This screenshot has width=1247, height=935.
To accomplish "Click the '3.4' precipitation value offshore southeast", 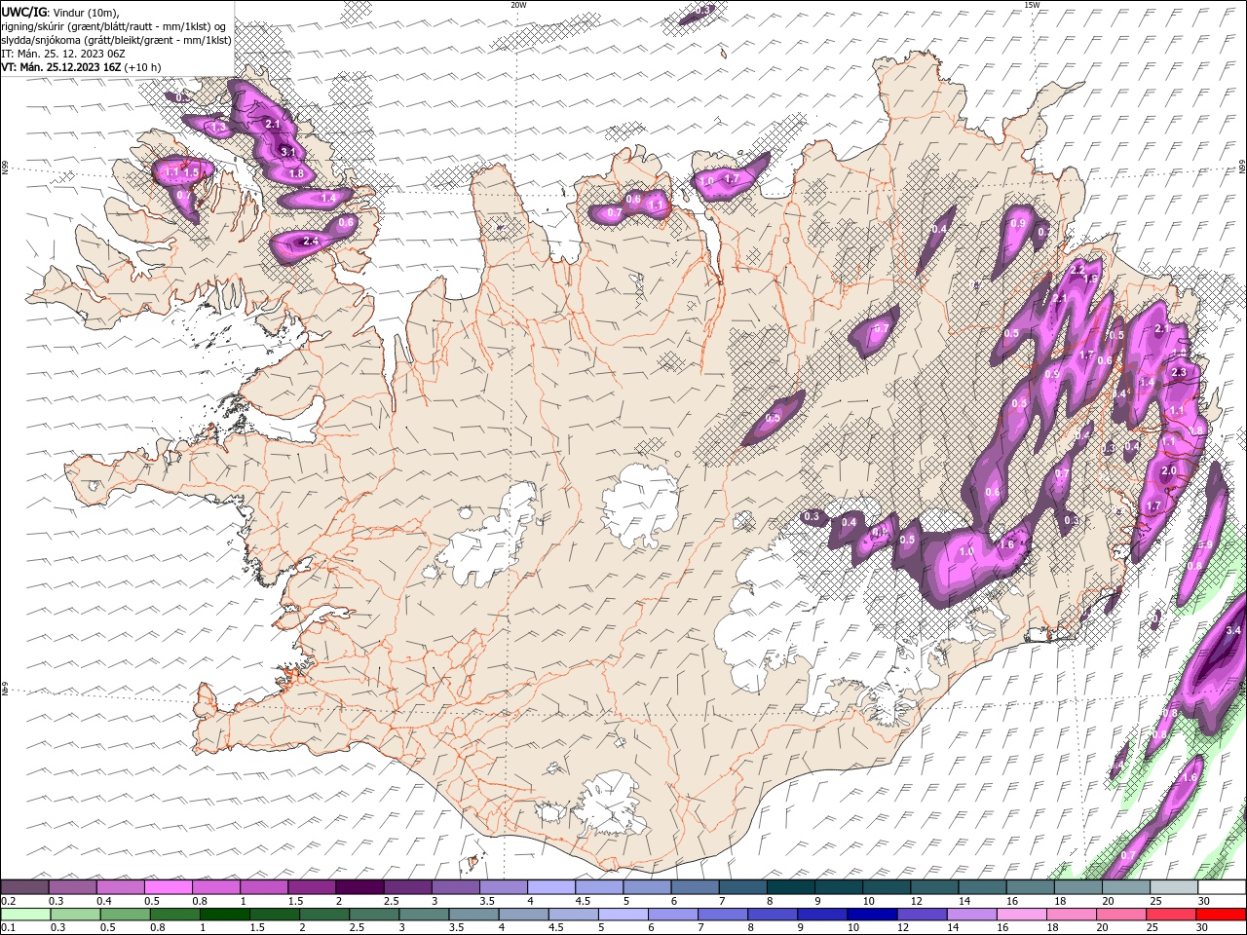I will click(1232, 630).
